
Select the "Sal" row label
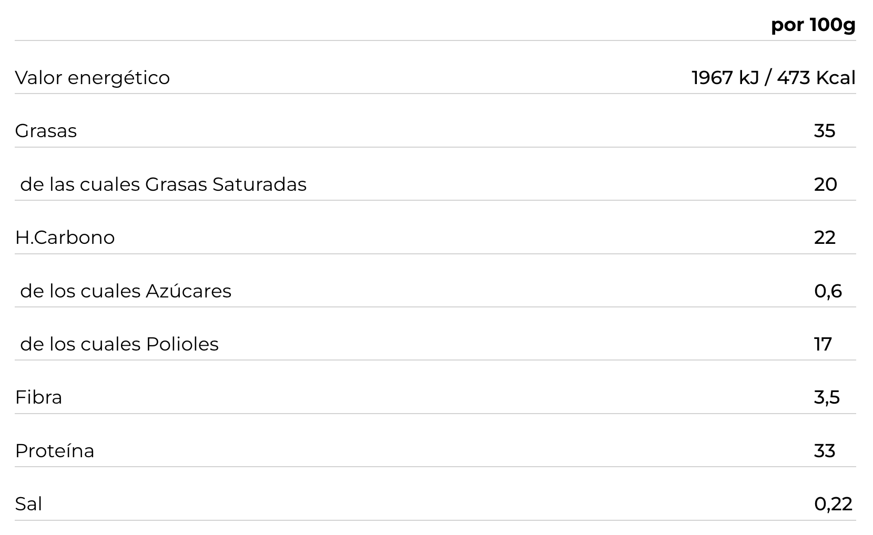click(x=28, y=504)
